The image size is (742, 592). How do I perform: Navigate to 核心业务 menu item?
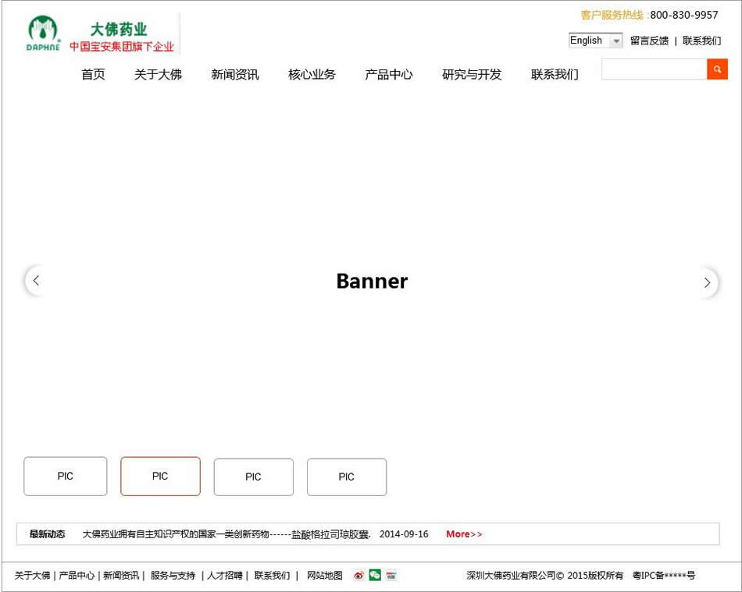312,75
